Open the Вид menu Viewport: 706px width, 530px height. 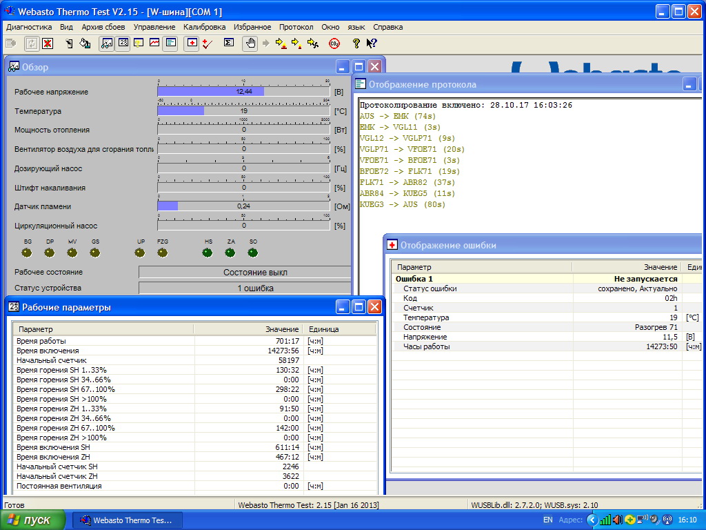(x=66, y=27)
